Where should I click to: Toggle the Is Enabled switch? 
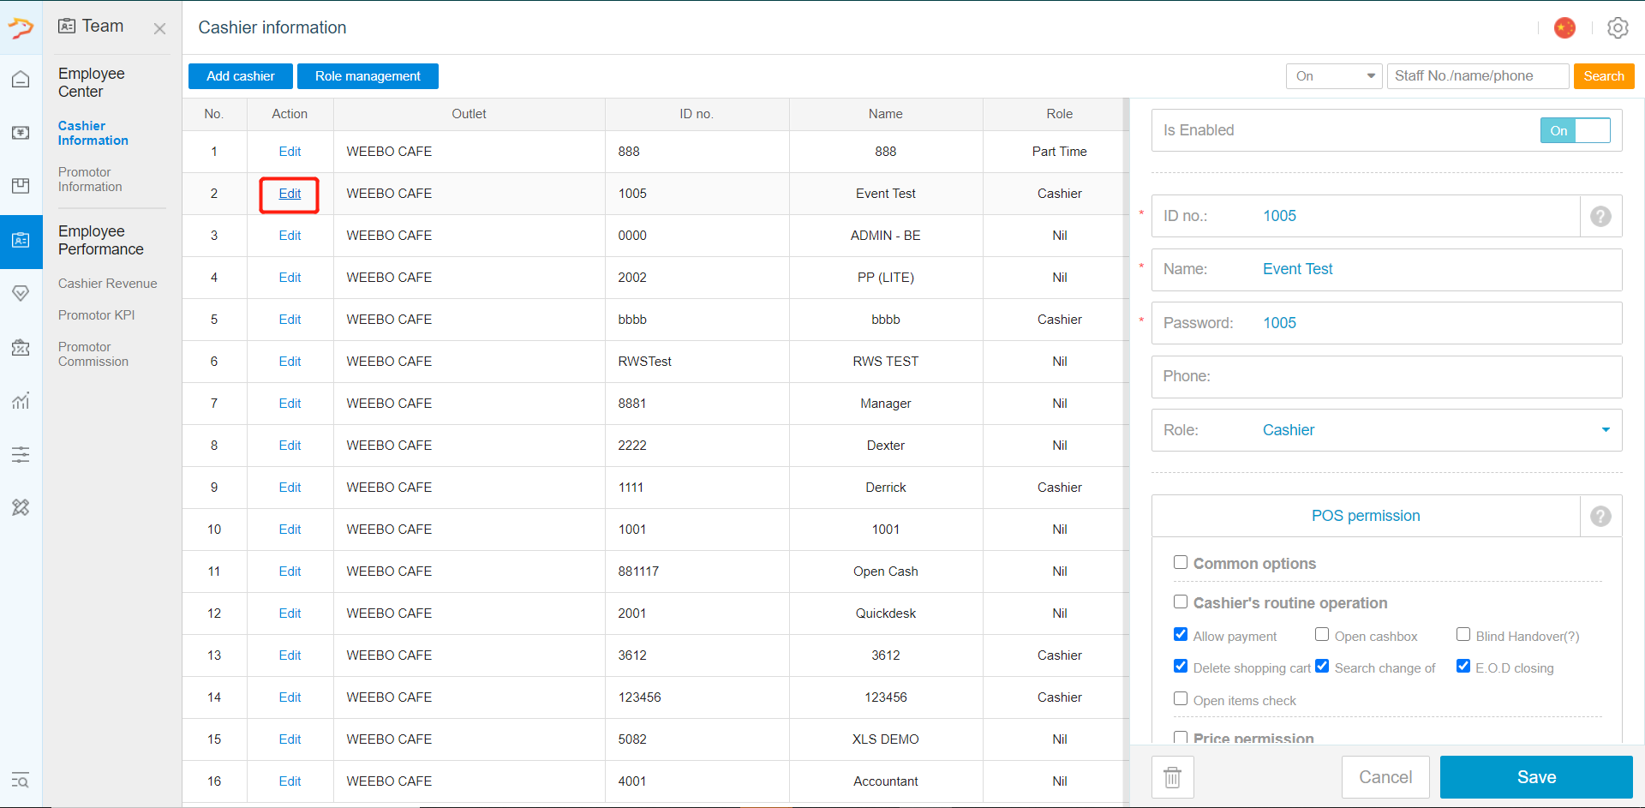1575,130
